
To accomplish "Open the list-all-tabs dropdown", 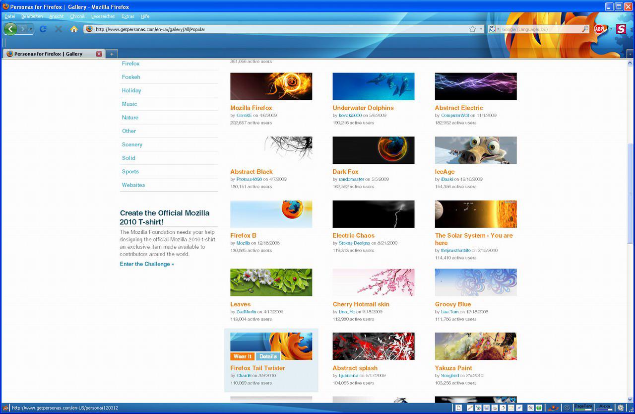I will (630, 54).
